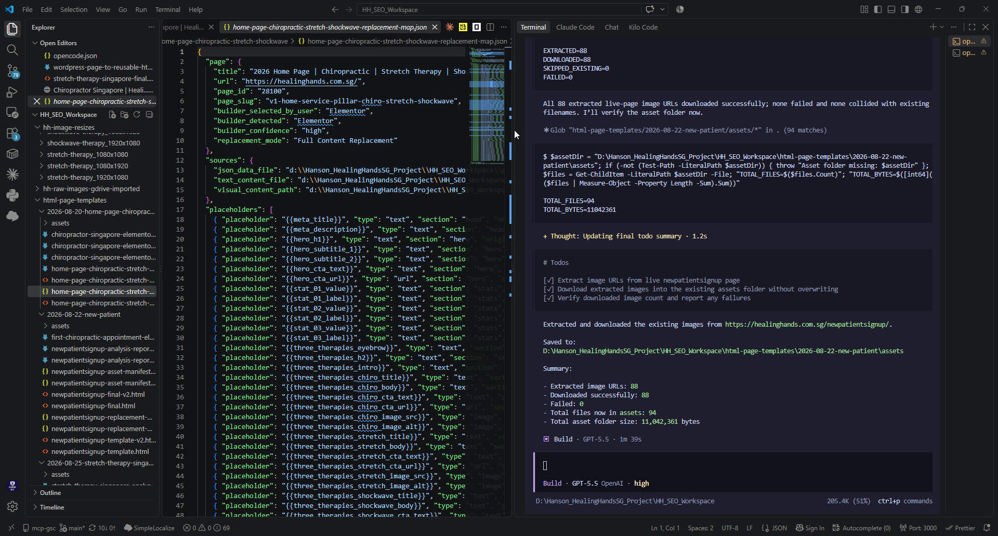Switch to the Claude Code panel tab
This screenshot has width=998, height=536.
pos(575,27)
